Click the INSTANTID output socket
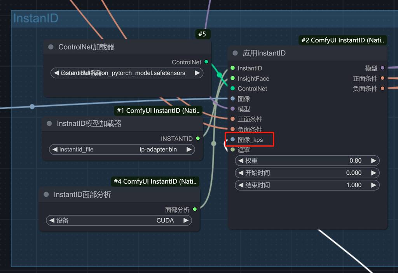Image resolution: width=398 pixels, height=273 pixels. coord(198,139)
